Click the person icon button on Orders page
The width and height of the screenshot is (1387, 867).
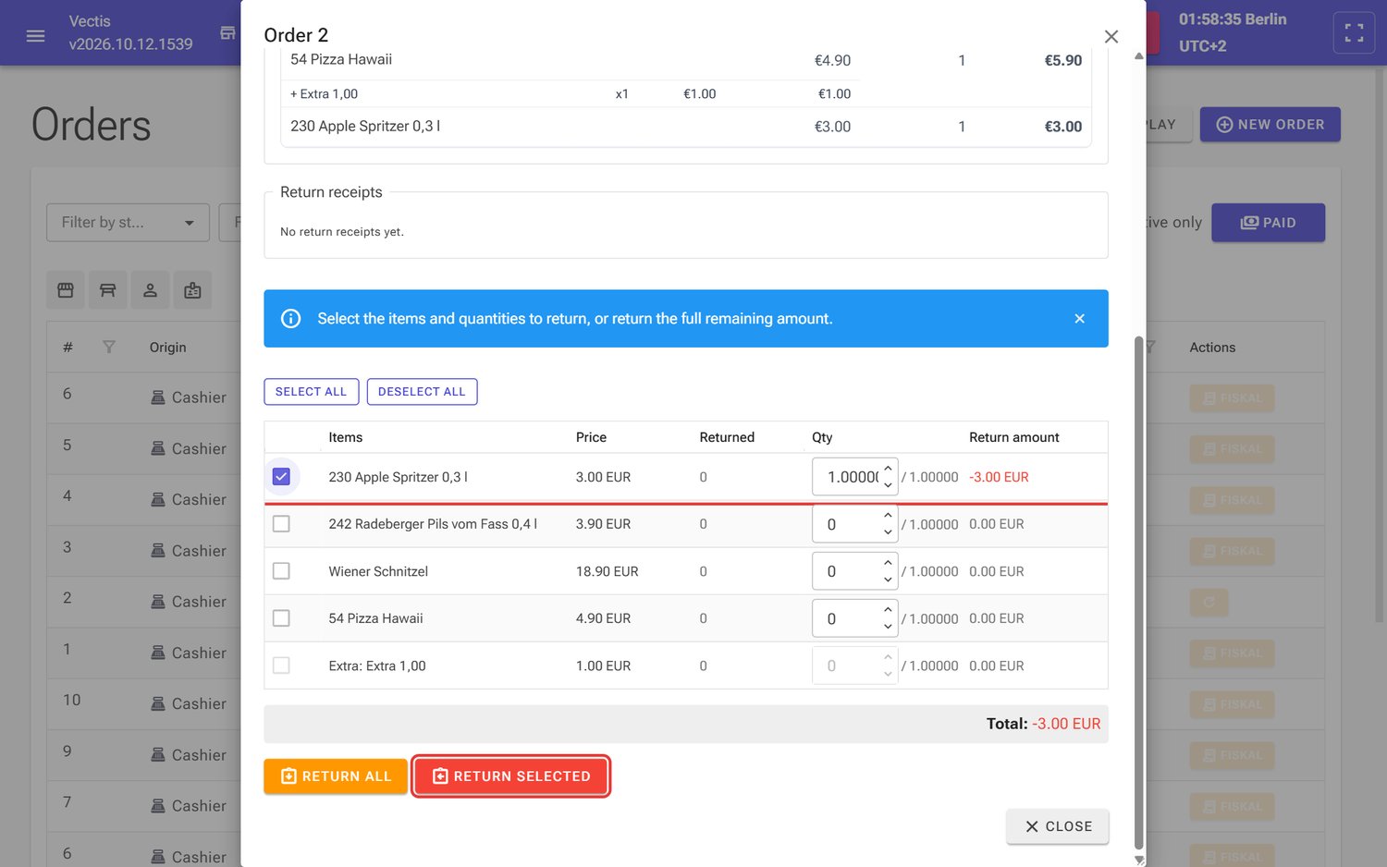click(x=150, y=290)
